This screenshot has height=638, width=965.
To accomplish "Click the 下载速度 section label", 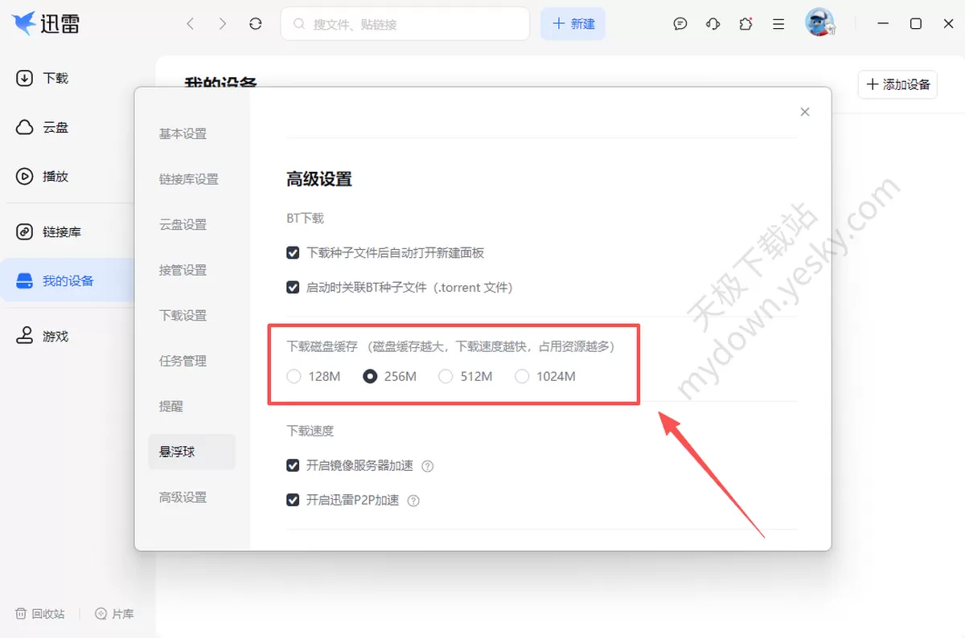I will pyautogui.click(x=310, y=431).
